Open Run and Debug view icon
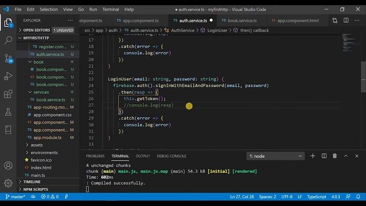 coord(8,76)
